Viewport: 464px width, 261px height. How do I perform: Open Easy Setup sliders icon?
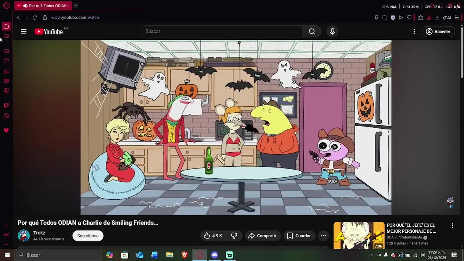(x=457, y=17)
